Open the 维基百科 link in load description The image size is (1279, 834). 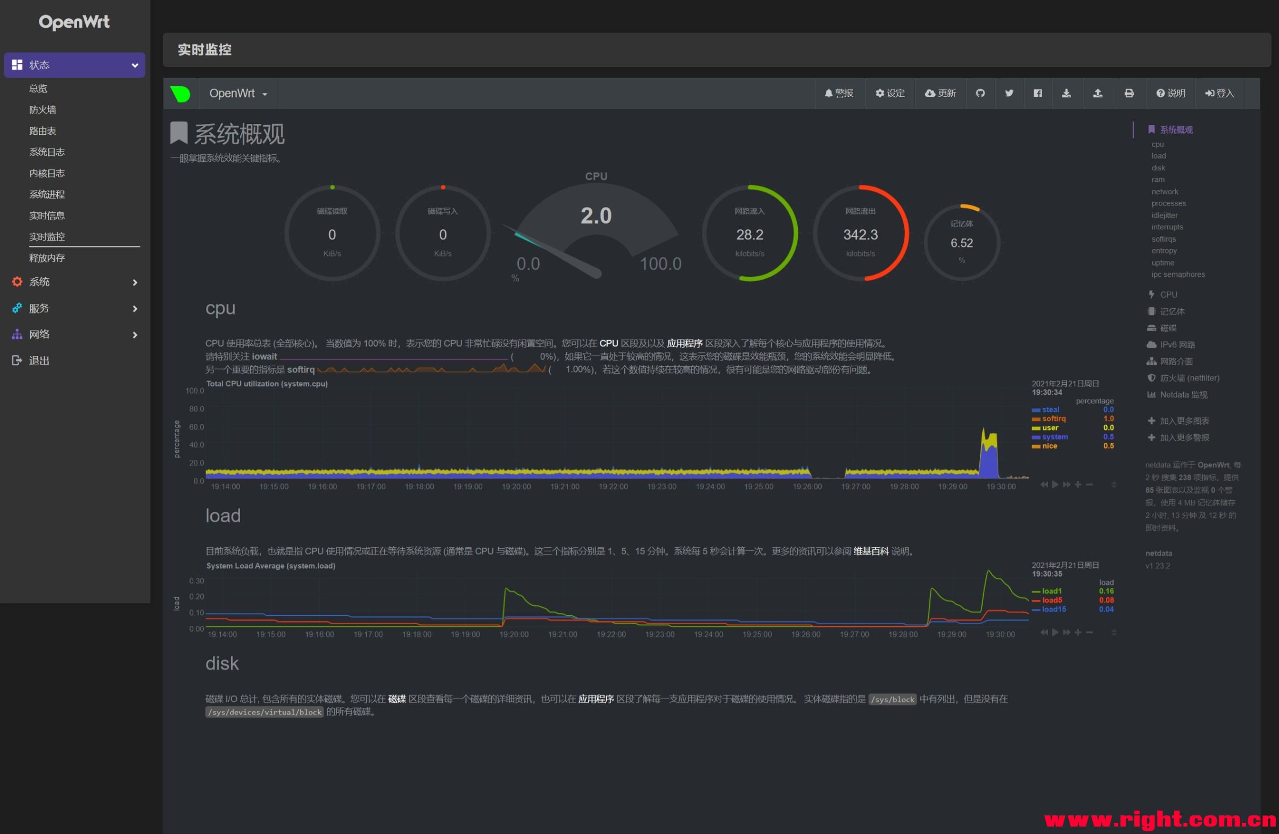871,551
